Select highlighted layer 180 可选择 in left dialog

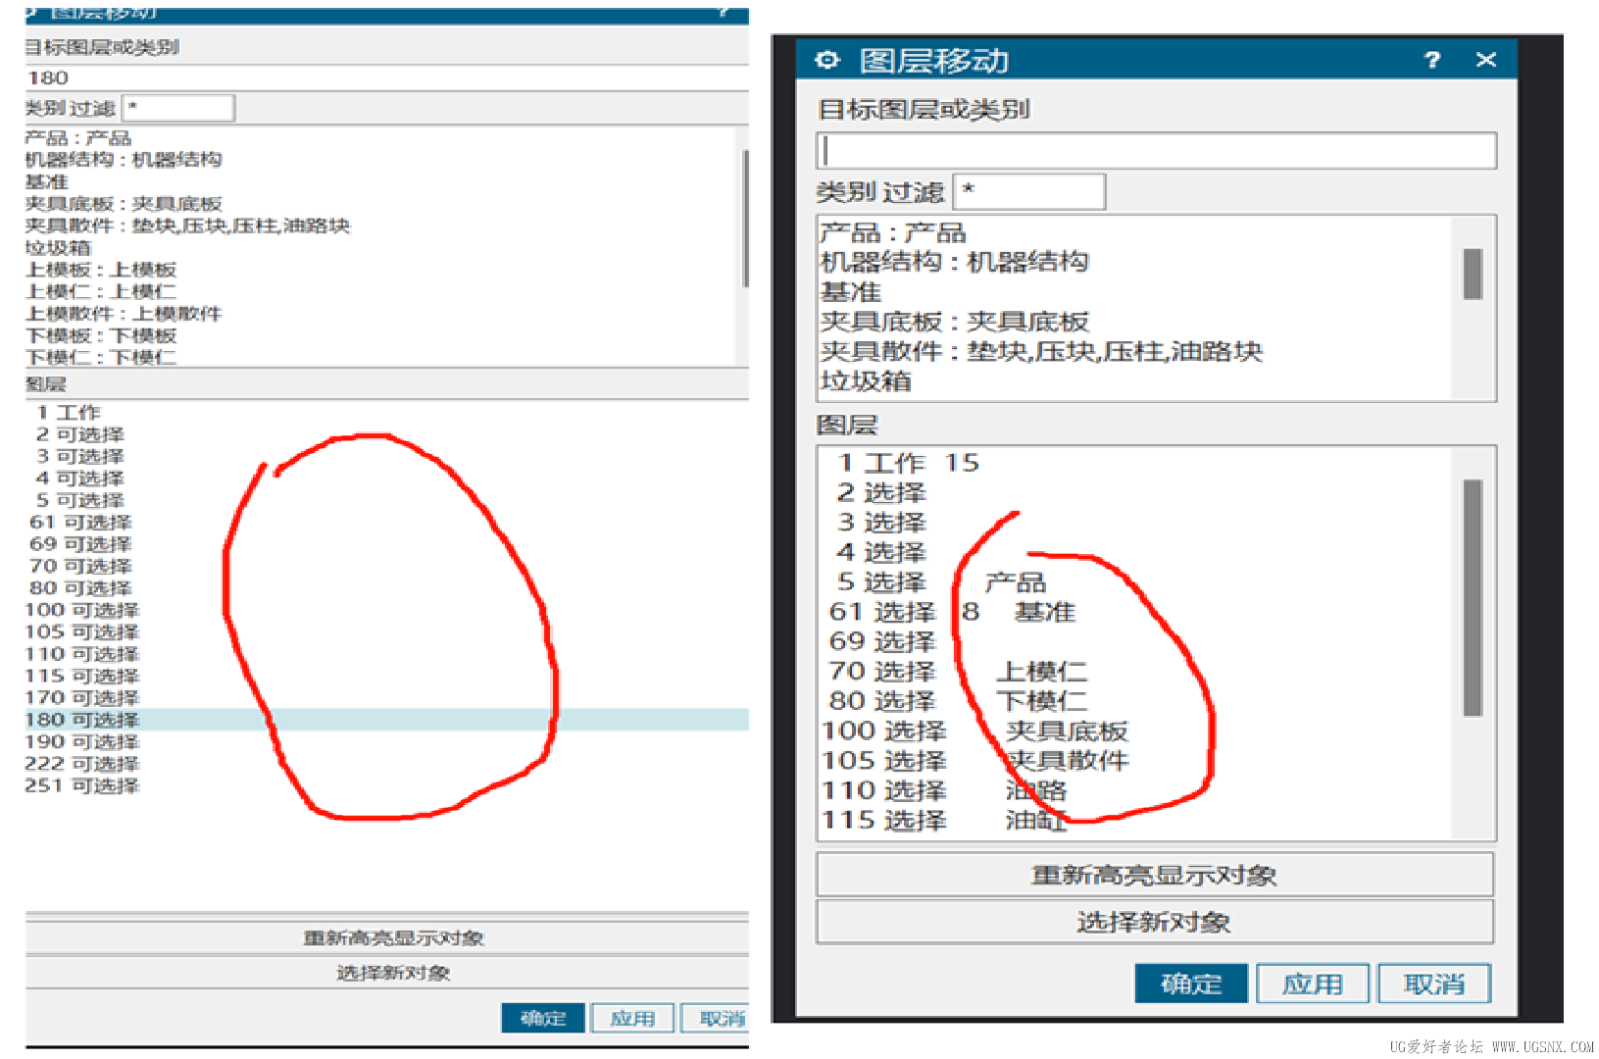[386, 720]
